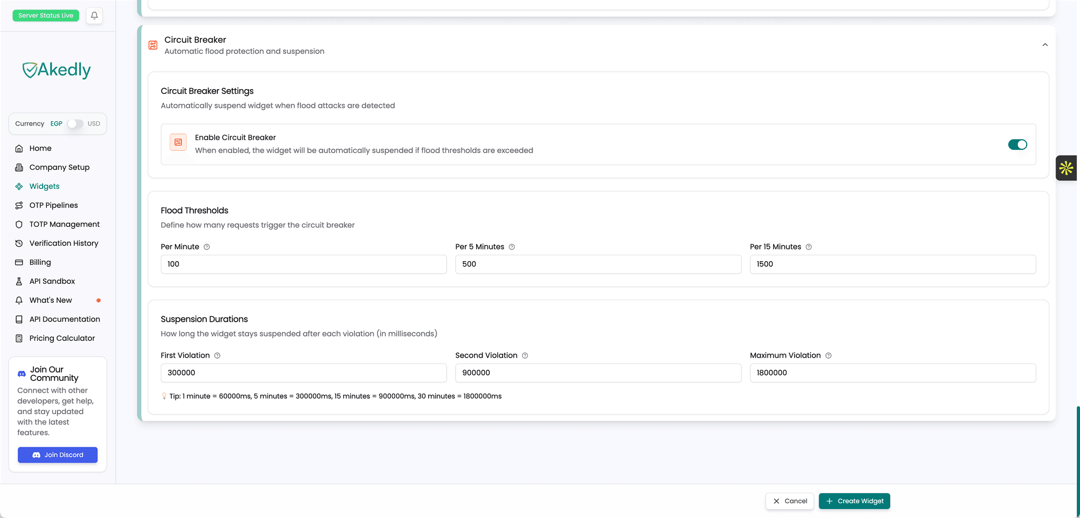Click the notification bell icon
Image resolution: width=1080 pixels, height=518 pixels.
point(94,16)
